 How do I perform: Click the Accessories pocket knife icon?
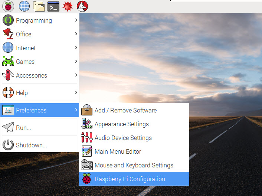(8, 75)
